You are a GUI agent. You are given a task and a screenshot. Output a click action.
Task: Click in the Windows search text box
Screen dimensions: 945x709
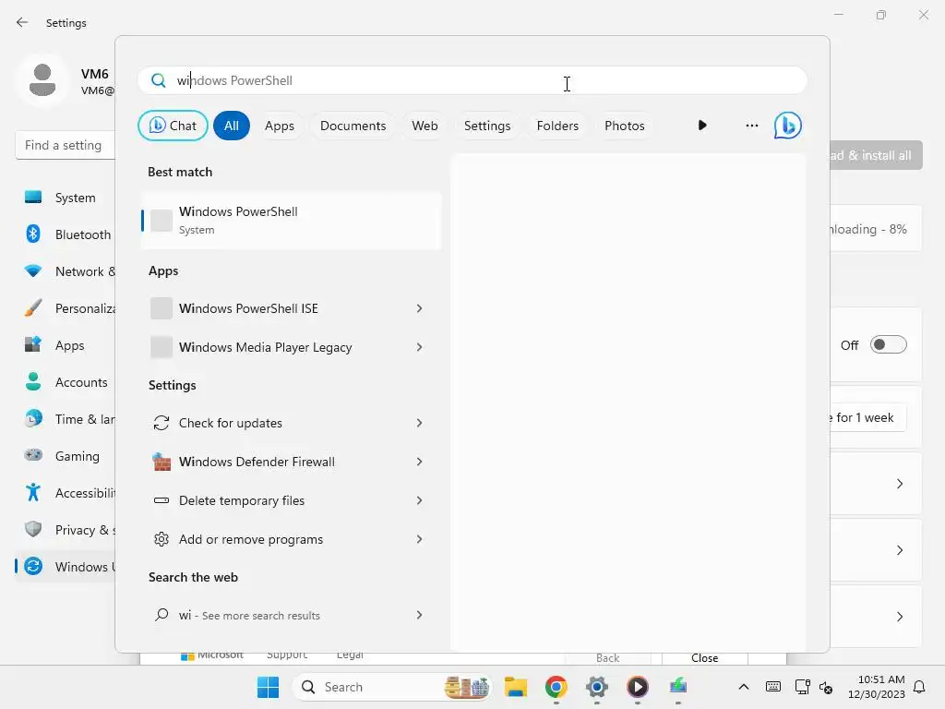point(472,80)
